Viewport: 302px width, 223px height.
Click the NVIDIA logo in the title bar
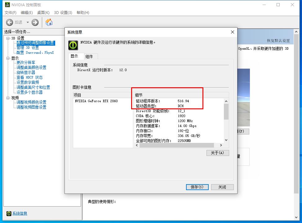coord(7,5)
